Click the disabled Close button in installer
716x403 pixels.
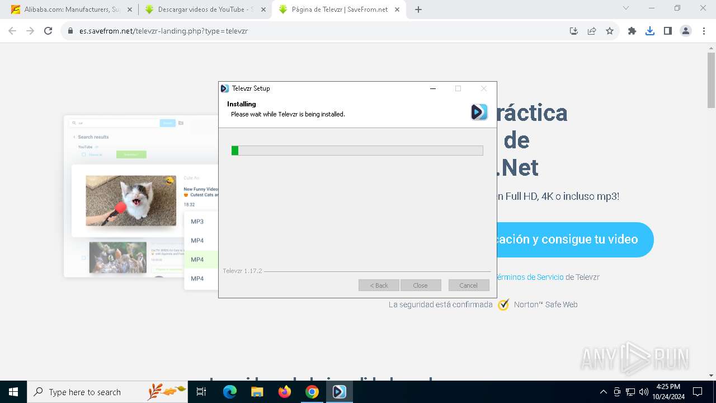[x=421, y=285]
